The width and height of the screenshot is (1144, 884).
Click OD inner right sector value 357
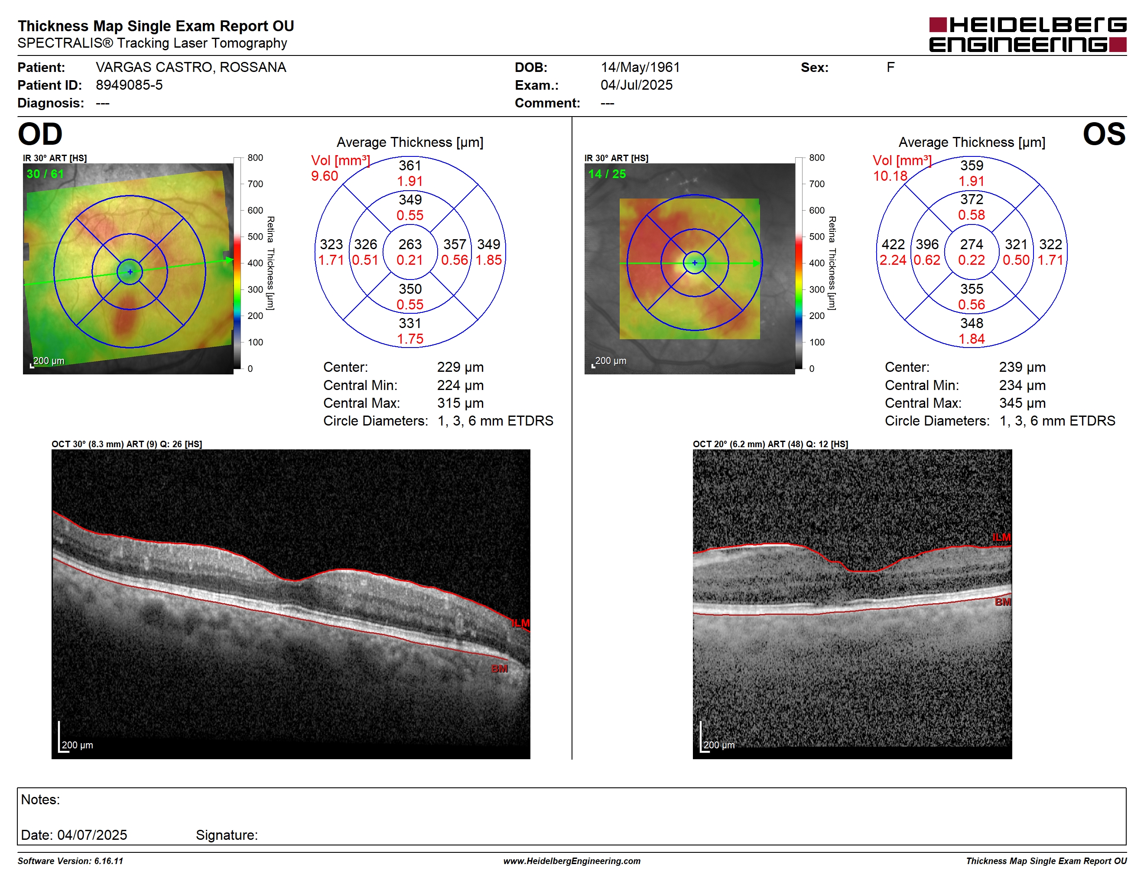coord(455,244)
